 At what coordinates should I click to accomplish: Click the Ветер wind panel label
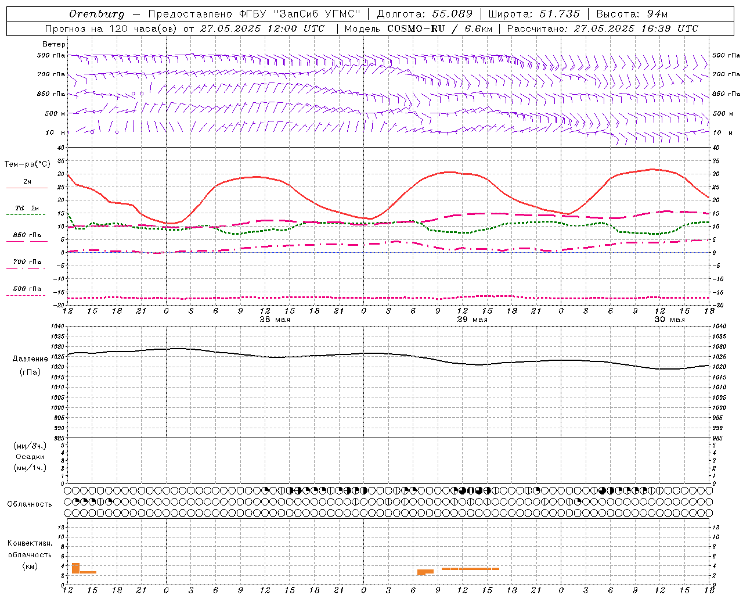[x=54, y=44]
